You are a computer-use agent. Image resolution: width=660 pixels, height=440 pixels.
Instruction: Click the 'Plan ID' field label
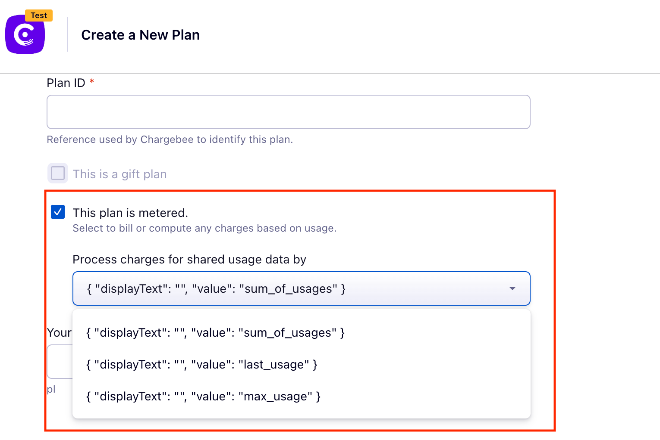click(66, 83)
